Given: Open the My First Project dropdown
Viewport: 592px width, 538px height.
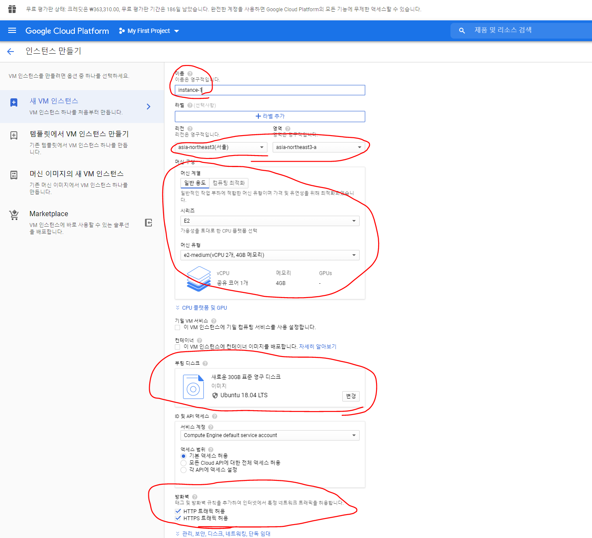Looking at the screenshot, I should (149, 31).
